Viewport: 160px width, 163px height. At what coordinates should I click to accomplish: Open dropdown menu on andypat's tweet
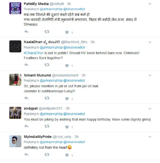[x=150, y=108]
